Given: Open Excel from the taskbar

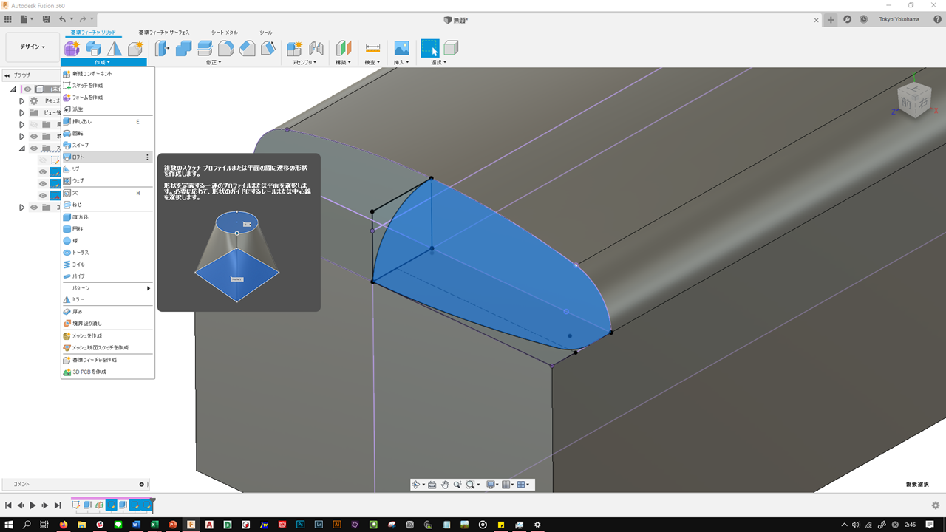Looking at the screenshot, I should tap(154, 525).
